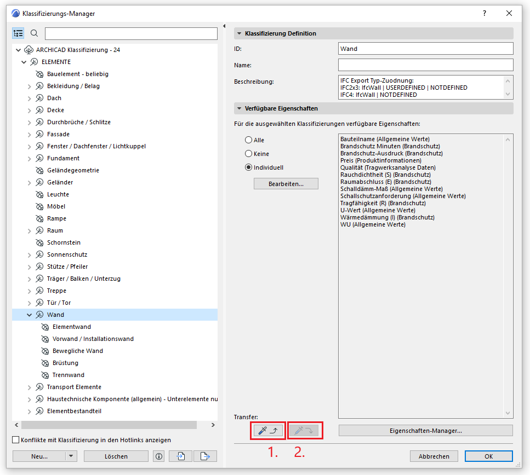Image resolution: width=530 pixels, height=475 pixels.
Task: Collapse the 'Verfügbare Eigenschaften' section
Action: pyautogui.click(x=239, y=108)
